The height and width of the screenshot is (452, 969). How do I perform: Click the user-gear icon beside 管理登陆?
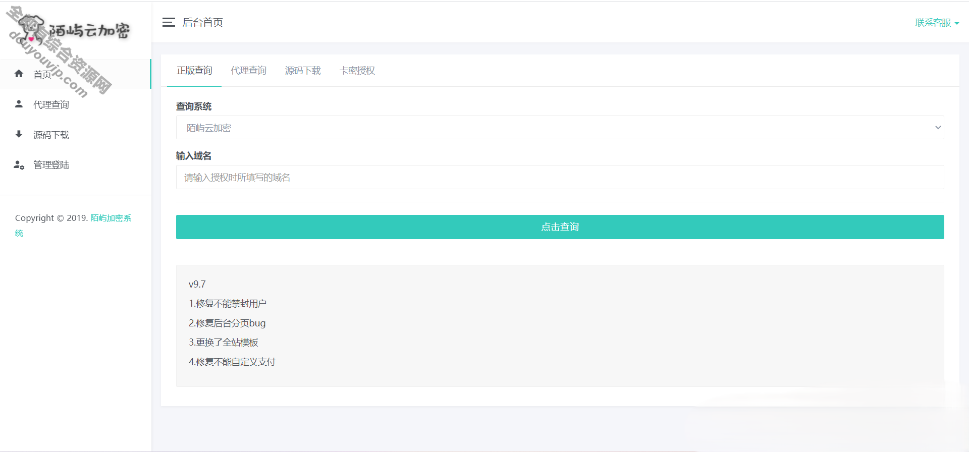19,164
